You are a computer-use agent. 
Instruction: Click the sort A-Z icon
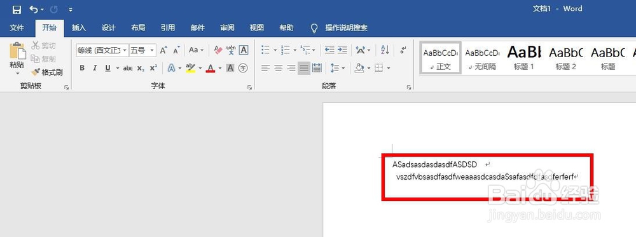point(385,50)
